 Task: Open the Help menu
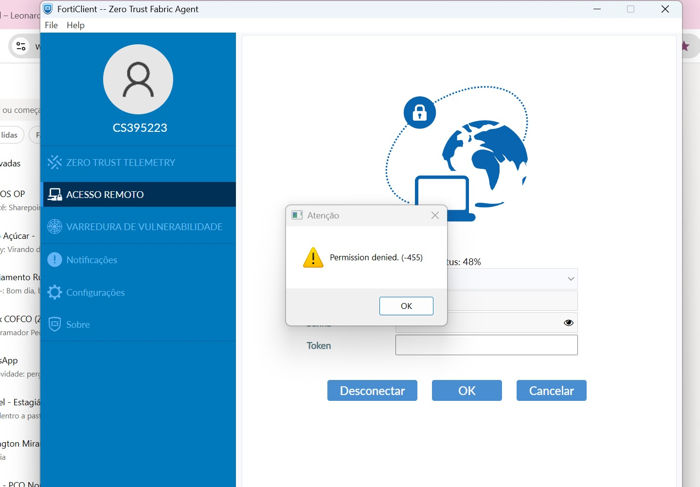75,25
